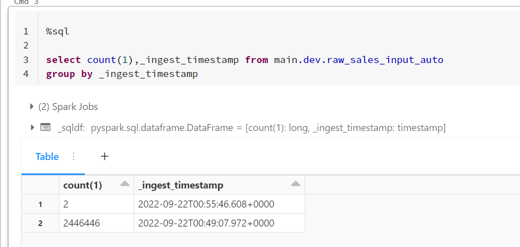Add a visualization with the plus icon
This screenshot has width=520, height=247.
coord(104,156)
